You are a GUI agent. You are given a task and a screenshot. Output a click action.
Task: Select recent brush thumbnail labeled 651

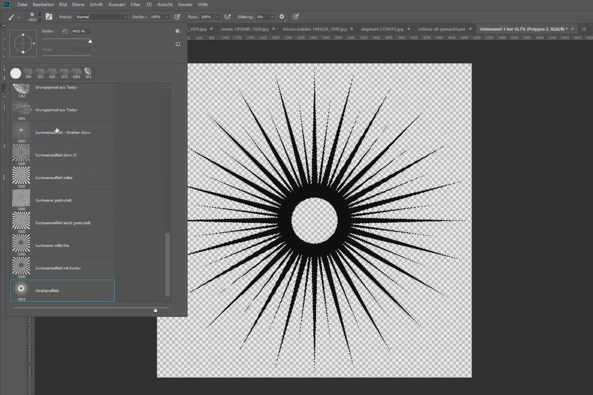click(x=88, y=73)
